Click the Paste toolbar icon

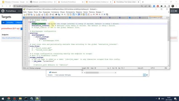(47, 14)
